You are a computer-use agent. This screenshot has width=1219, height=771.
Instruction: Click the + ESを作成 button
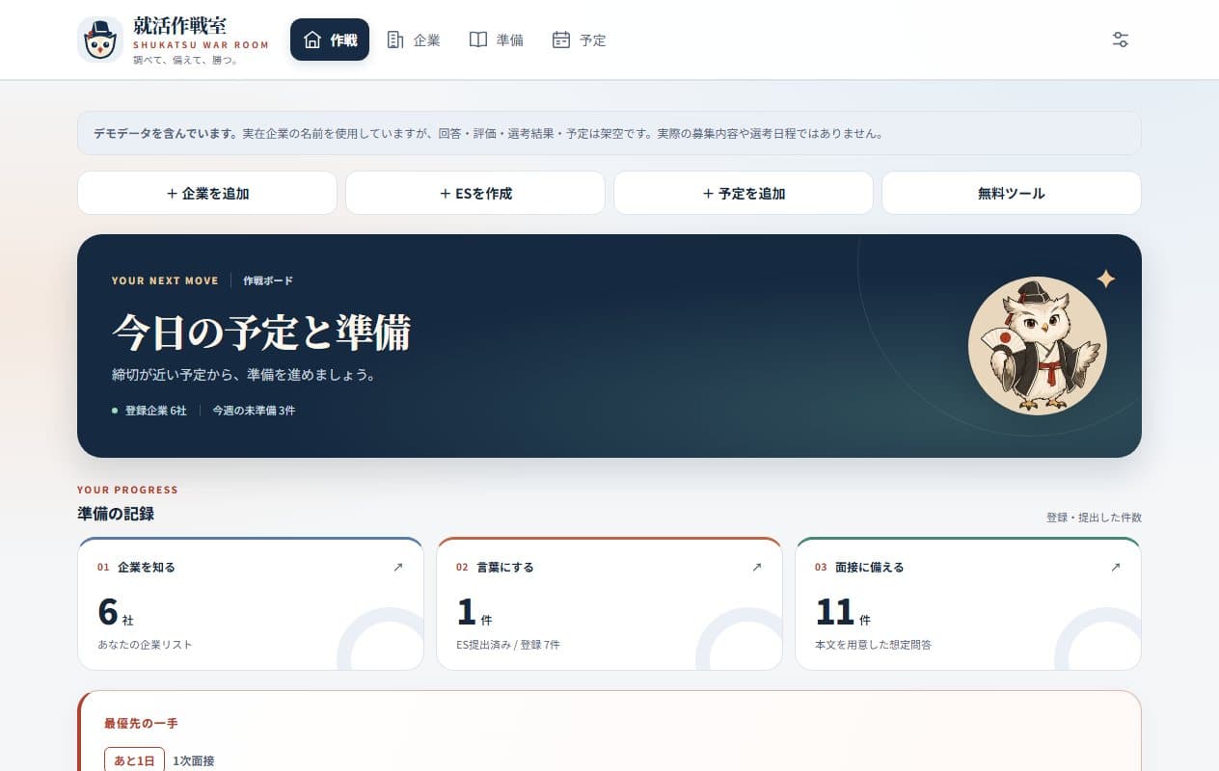tap(475, 193)
